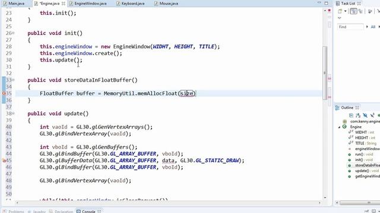Click 'data' argument on line 45

coord(168,160)
